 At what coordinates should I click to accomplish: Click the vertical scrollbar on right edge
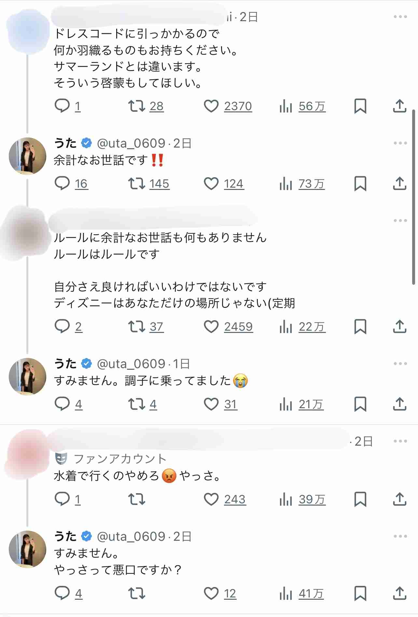(414, 197)
